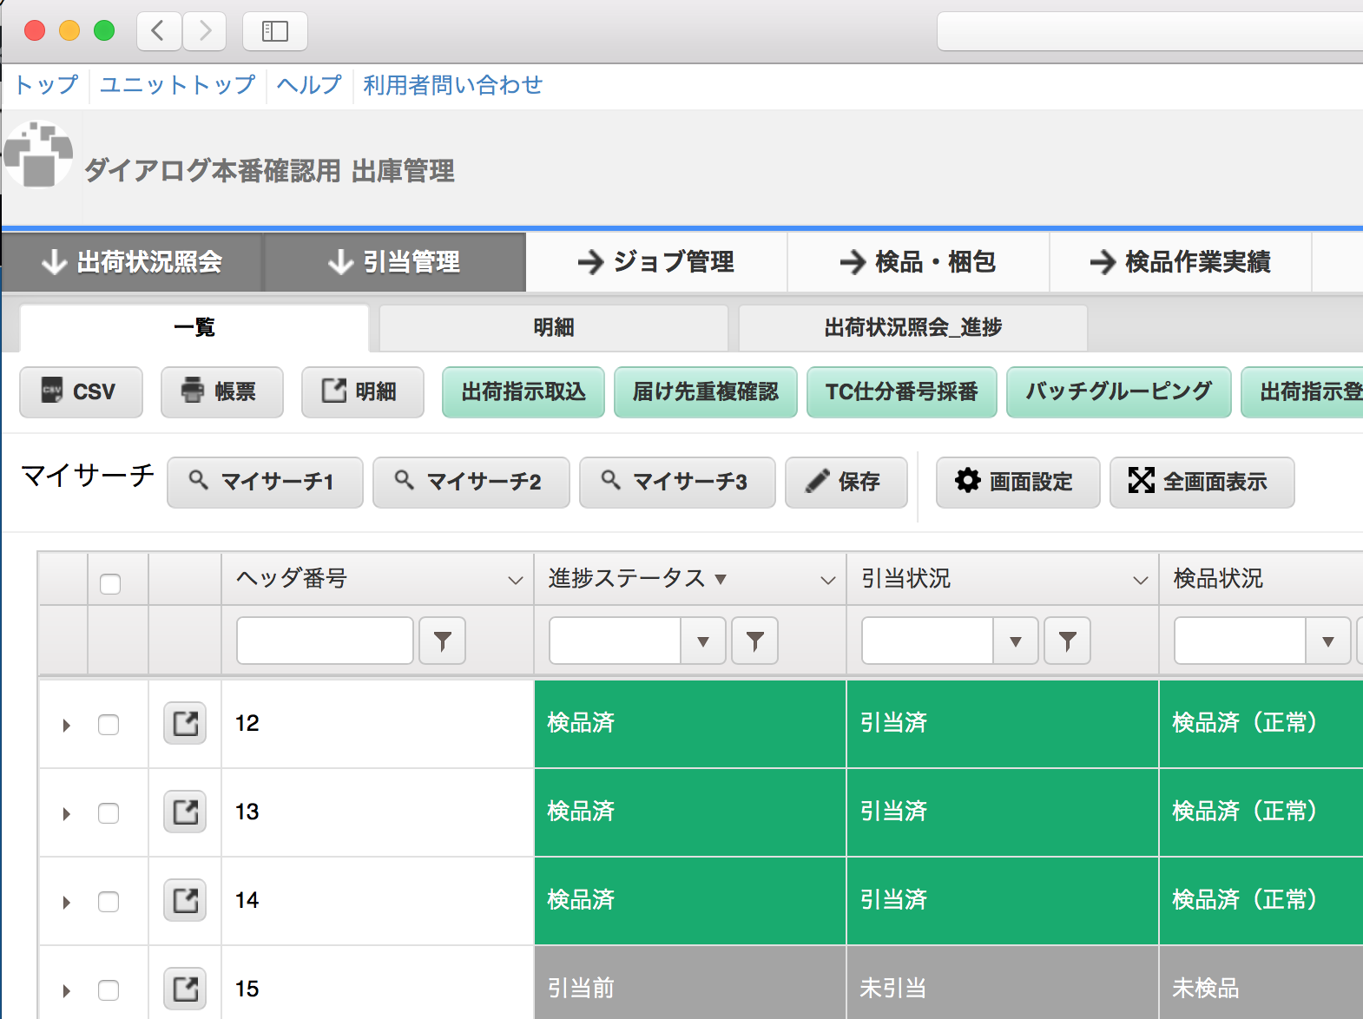Check the checkbox for row 15
The width and height of the screenshot is (1363, 1019).
109,990
